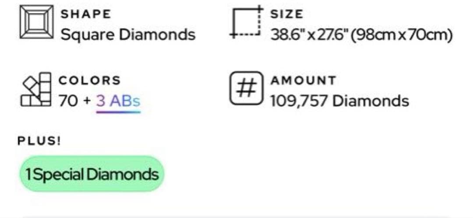Click the canvas size dimensions icon
473x218 pixels.
point(247,22)
